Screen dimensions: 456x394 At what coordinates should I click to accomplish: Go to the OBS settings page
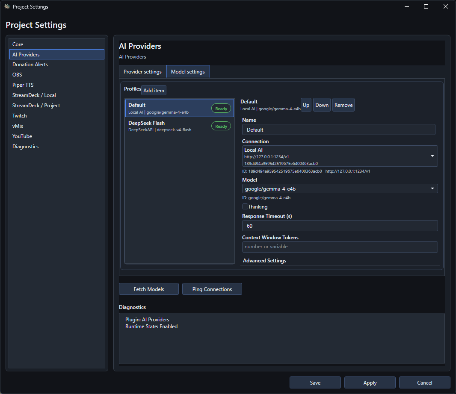click(57, 75)
